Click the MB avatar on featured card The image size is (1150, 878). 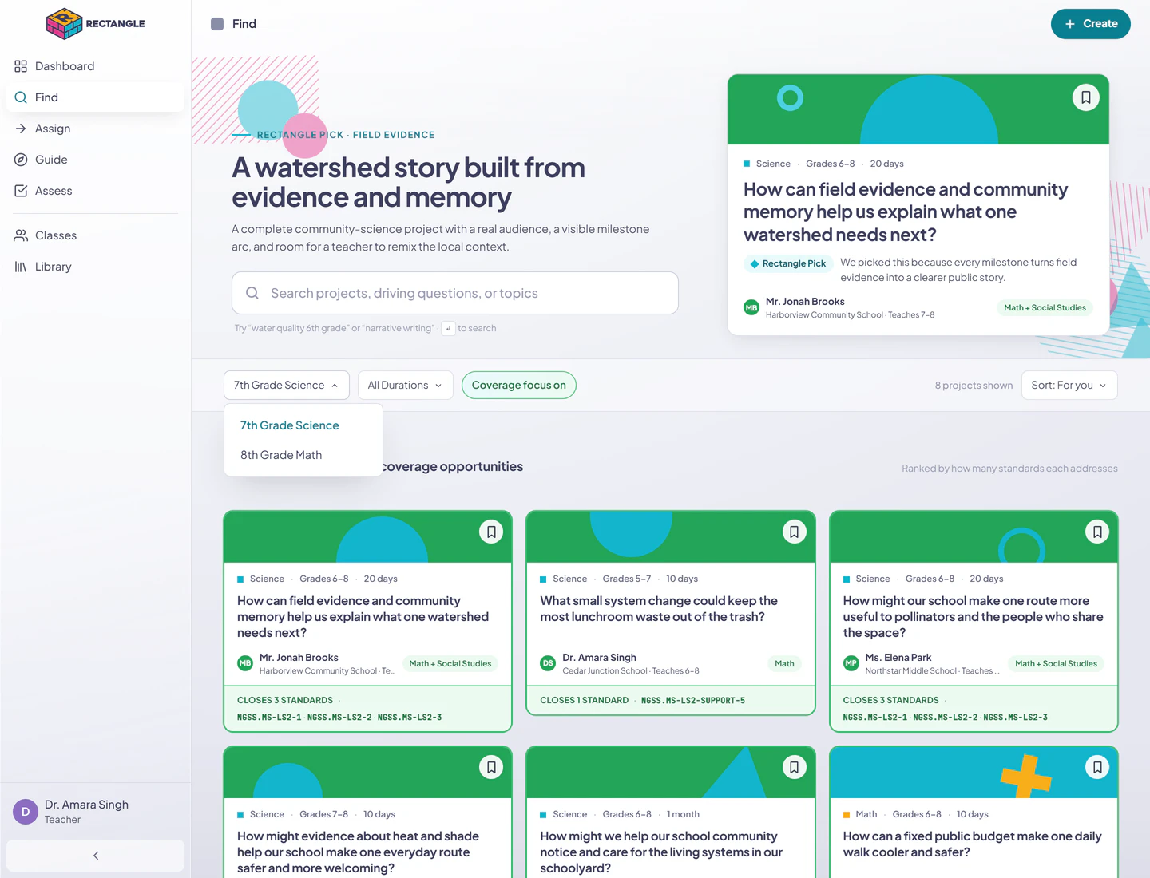pos(751,307)
